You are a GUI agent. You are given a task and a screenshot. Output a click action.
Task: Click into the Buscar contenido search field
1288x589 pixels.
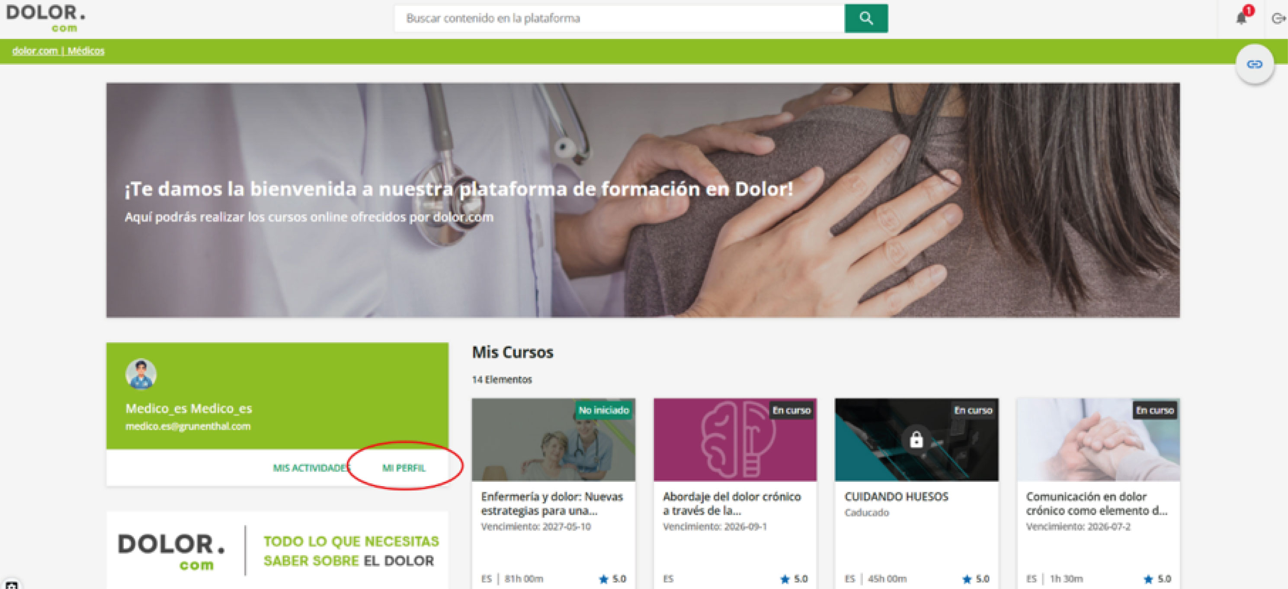click(x=619, y=19)
